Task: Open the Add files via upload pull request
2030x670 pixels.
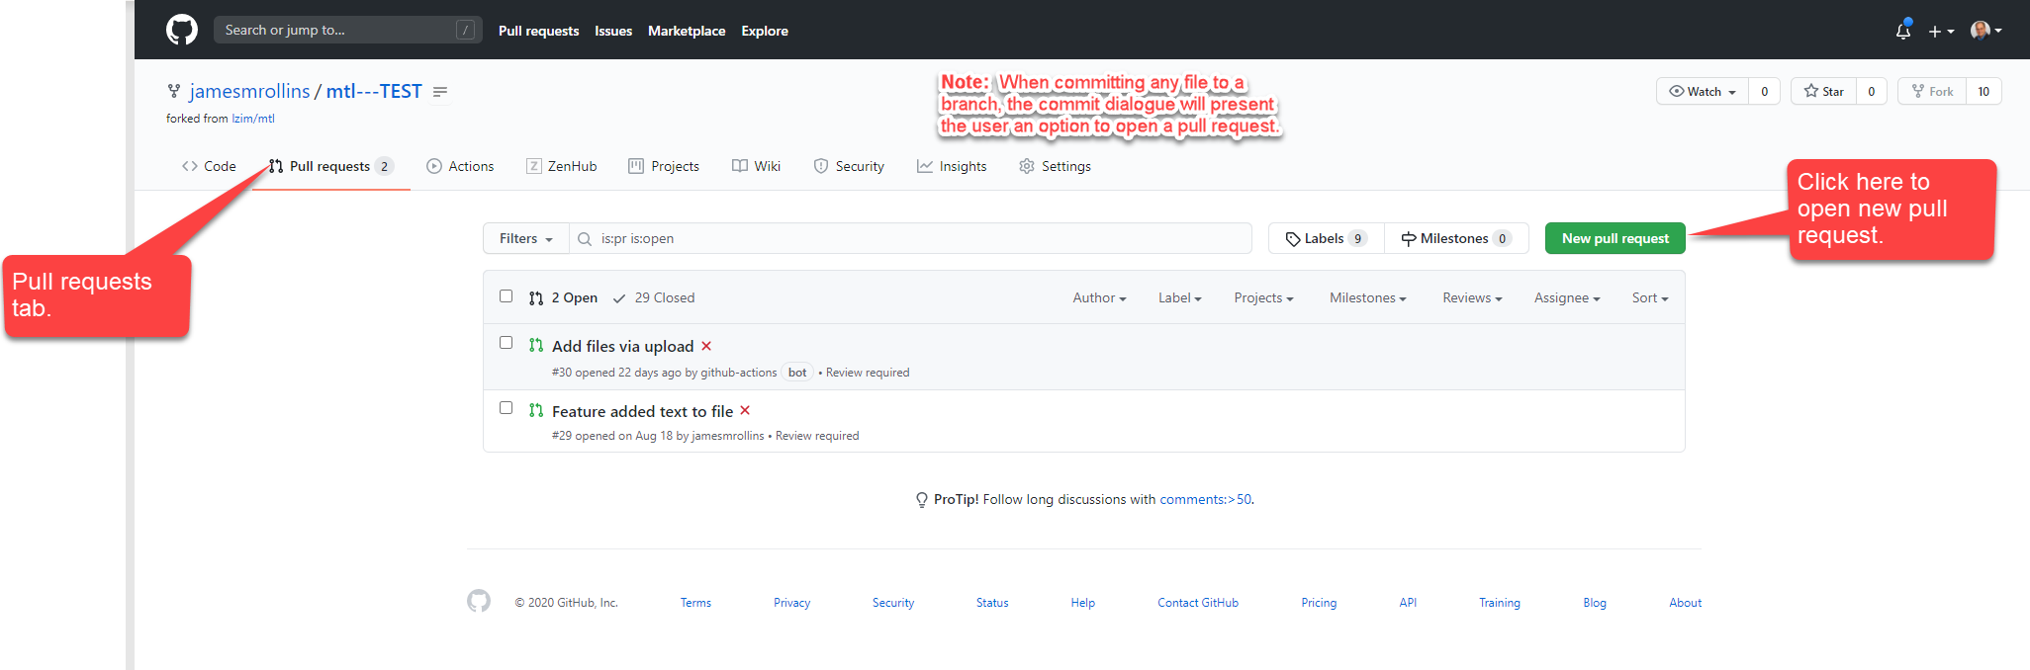Action: (622, 346)
